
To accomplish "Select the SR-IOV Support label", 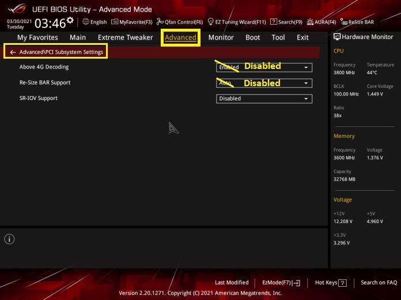I will (39, 98).
